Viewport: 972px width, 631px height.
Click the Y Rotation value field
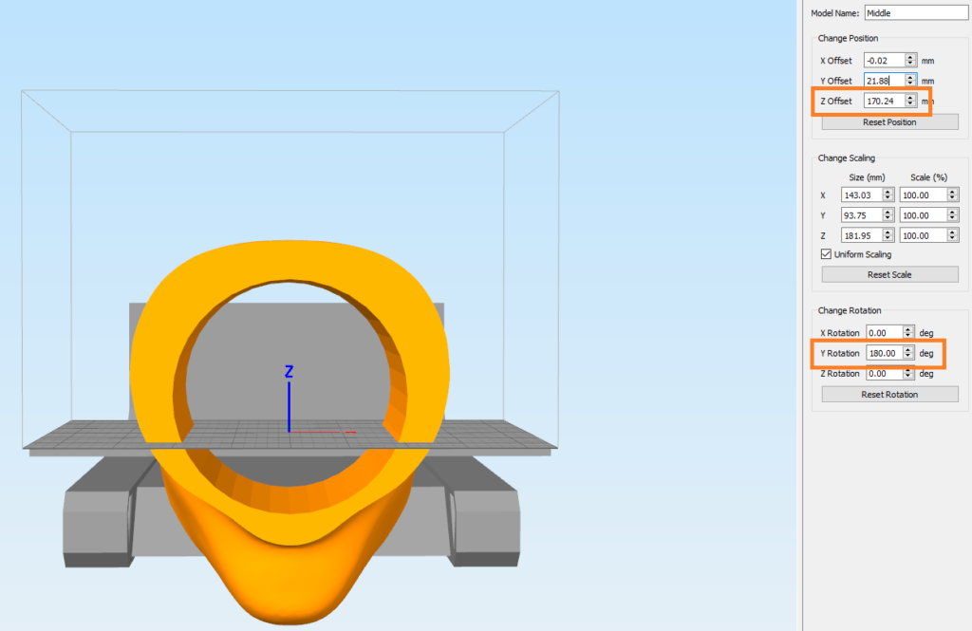click(x=884, y=353)
